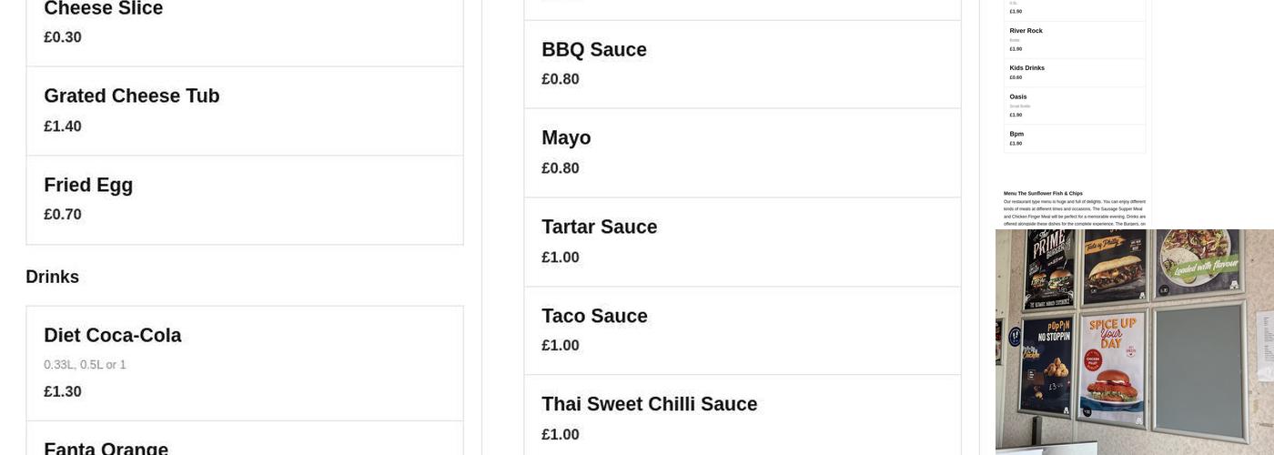The image size is (1274, 455).
Task: Open the Spice Up Your Day poster
Action: point(1112,369)
